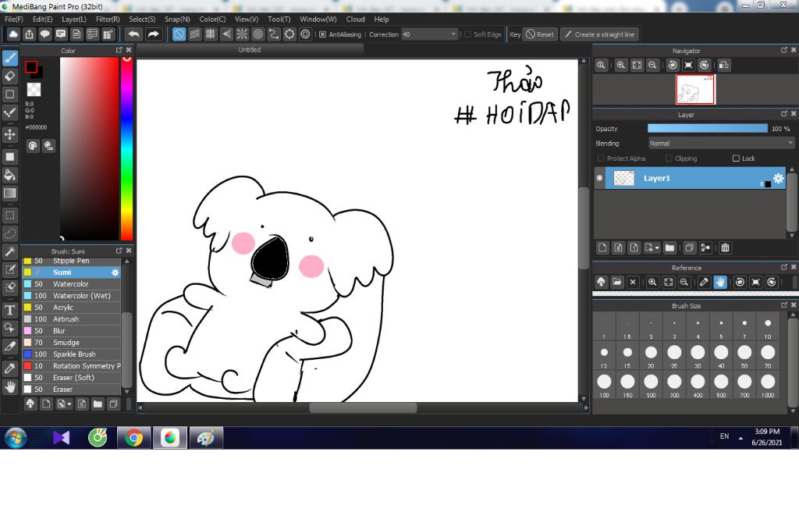Image resolution: width=799 pixels, height=516 pixels.
Task: Select the Bucket fill tool
Action: pyautogui.click(x=9, y=175)
